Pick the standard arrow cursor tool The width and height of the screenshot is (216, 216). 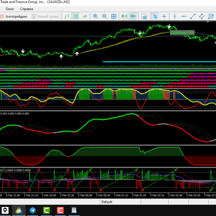(x=155, y=16)
